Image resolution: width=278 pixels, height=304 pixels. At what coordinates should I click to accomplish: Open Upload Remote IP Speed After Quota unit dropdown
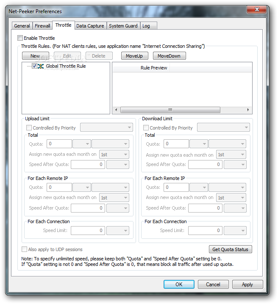[118, 208]
